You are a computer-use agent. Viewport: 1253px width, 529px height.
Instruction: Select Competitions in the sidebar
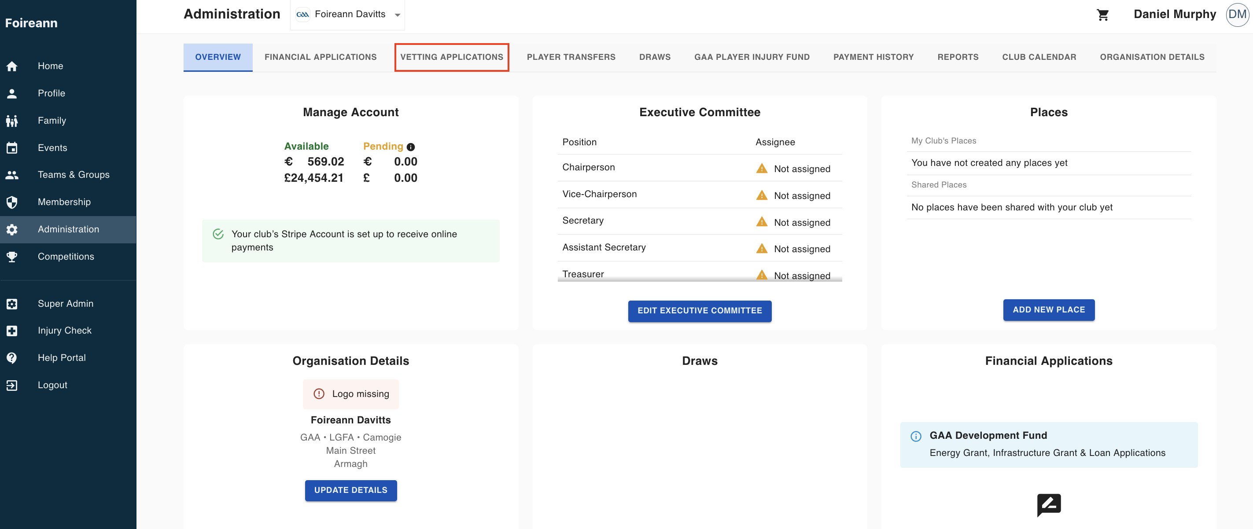(68, 257)
